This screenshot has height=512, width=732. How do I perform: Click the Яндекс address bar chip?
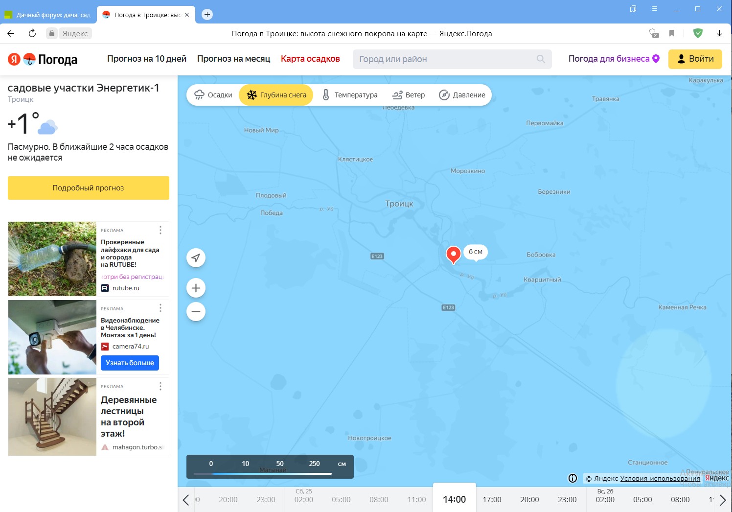click(x=75, y=33)
